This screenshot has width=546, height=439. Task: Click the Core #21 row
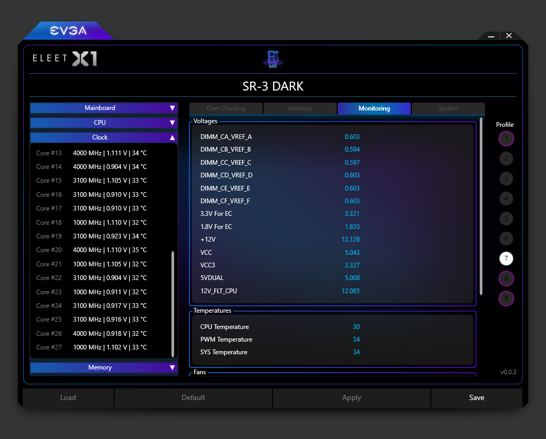pos(92,264)
